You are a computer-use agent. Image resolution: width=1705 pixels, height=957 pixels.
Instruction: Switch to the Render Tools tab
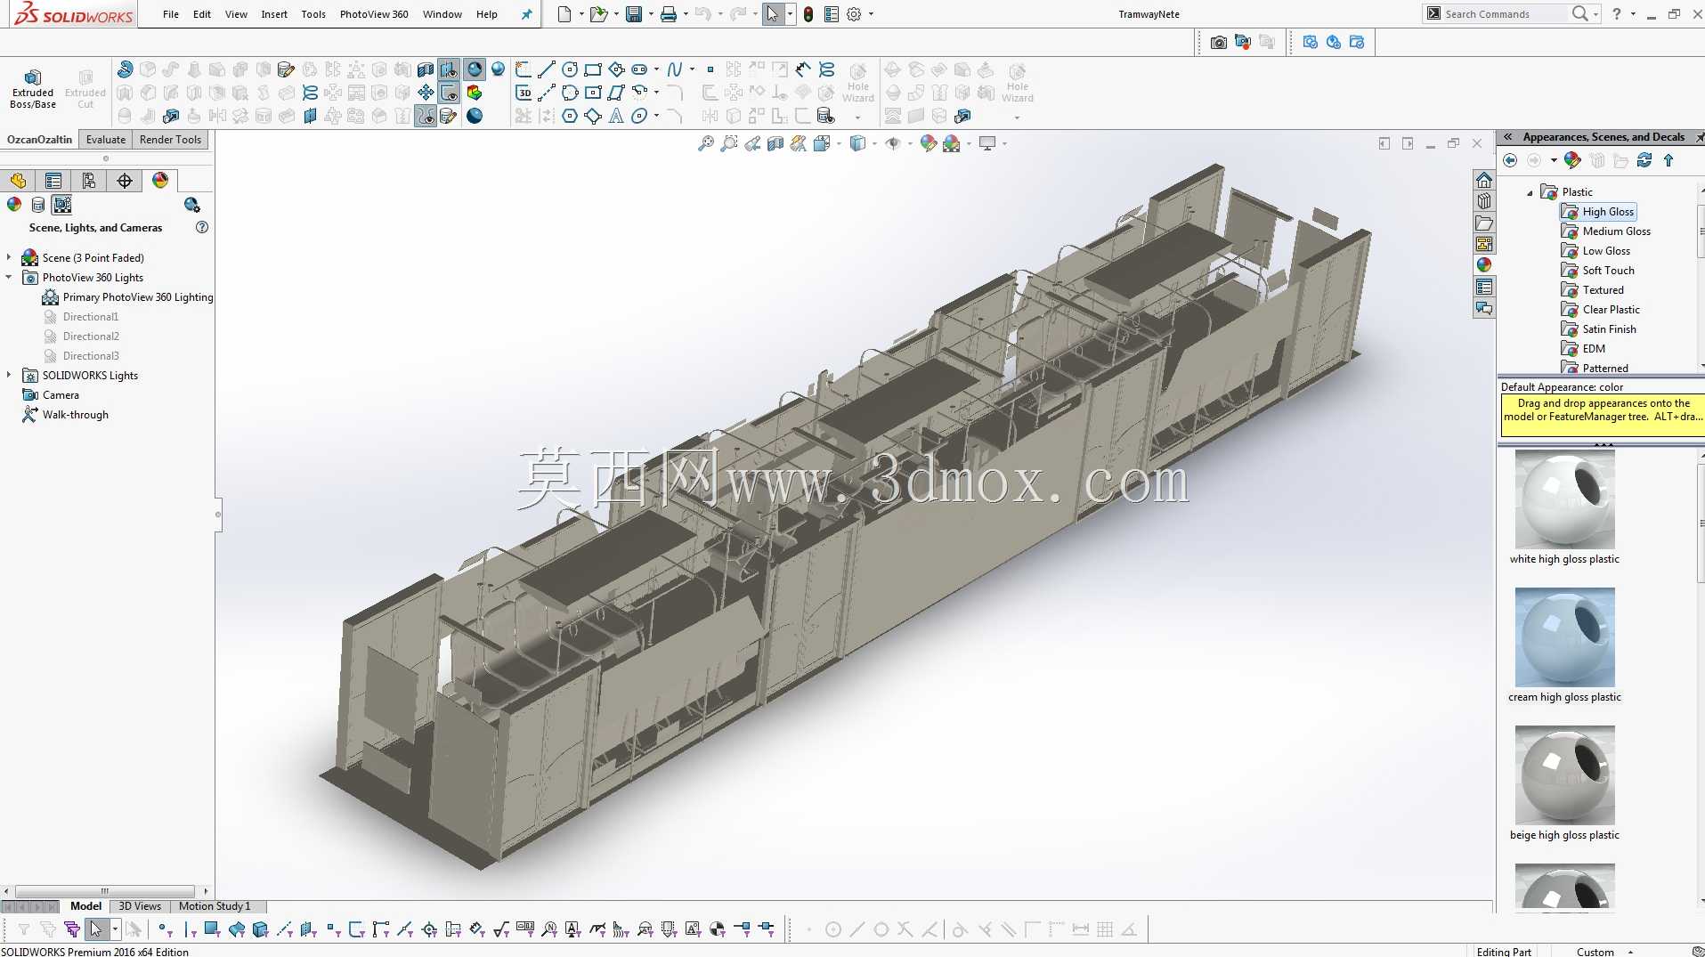click(170, 140)
